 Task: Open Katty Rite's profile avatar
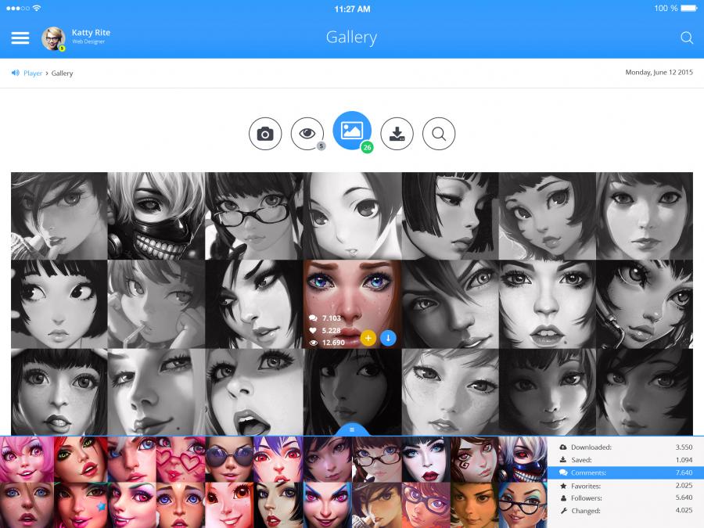[x=53, y=38]
